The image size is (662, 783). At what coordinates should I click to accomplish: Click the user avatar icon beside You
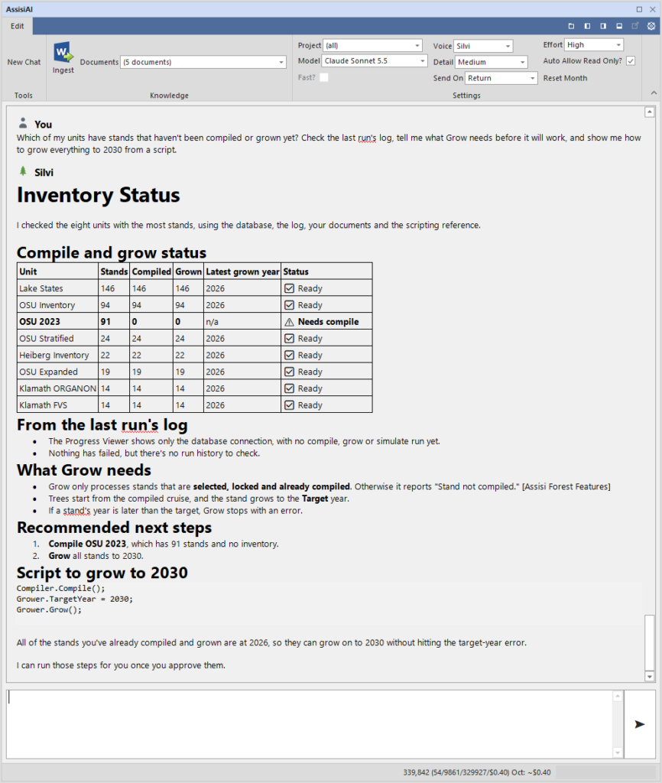tap(23, 123)
